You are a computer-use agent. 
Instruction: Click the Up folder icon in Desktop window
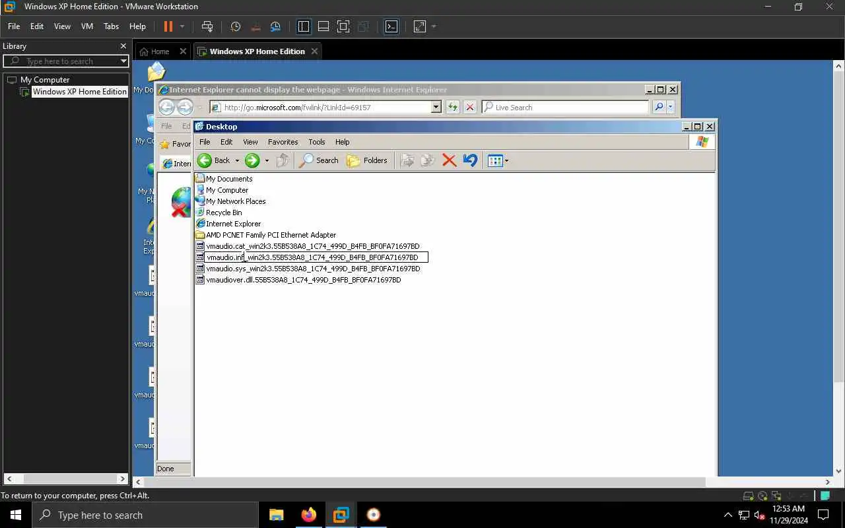click(283, 160)
